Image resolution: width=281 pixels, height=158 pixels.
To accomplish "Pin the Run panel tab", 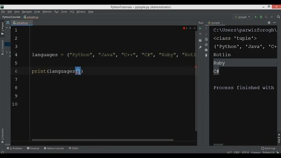I will click(200, 47).
